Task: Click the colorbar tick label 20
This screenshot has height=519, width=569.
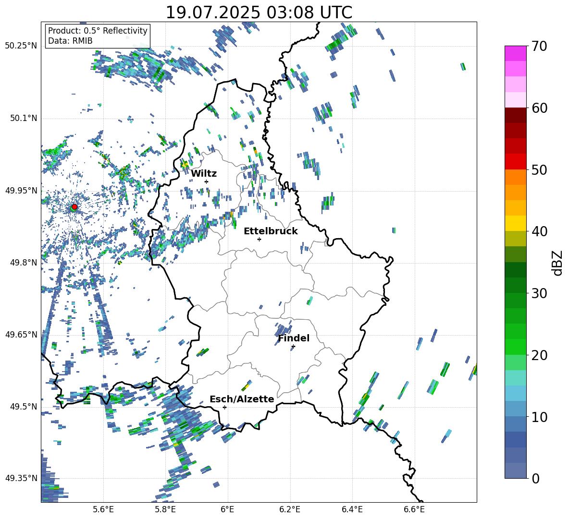Action: click(539, 355)
